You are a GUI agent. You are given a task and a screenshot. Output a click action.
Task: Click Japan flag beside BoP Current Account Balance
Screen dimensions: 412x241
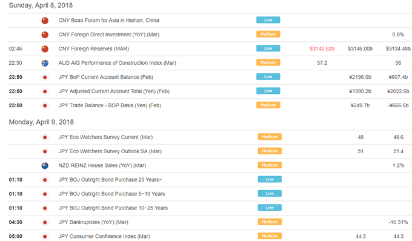point(45,77)
